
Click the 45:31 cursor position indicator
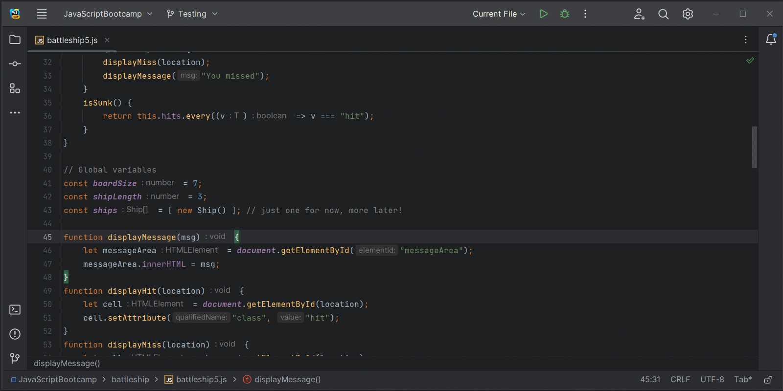click(x=650, y=379)
